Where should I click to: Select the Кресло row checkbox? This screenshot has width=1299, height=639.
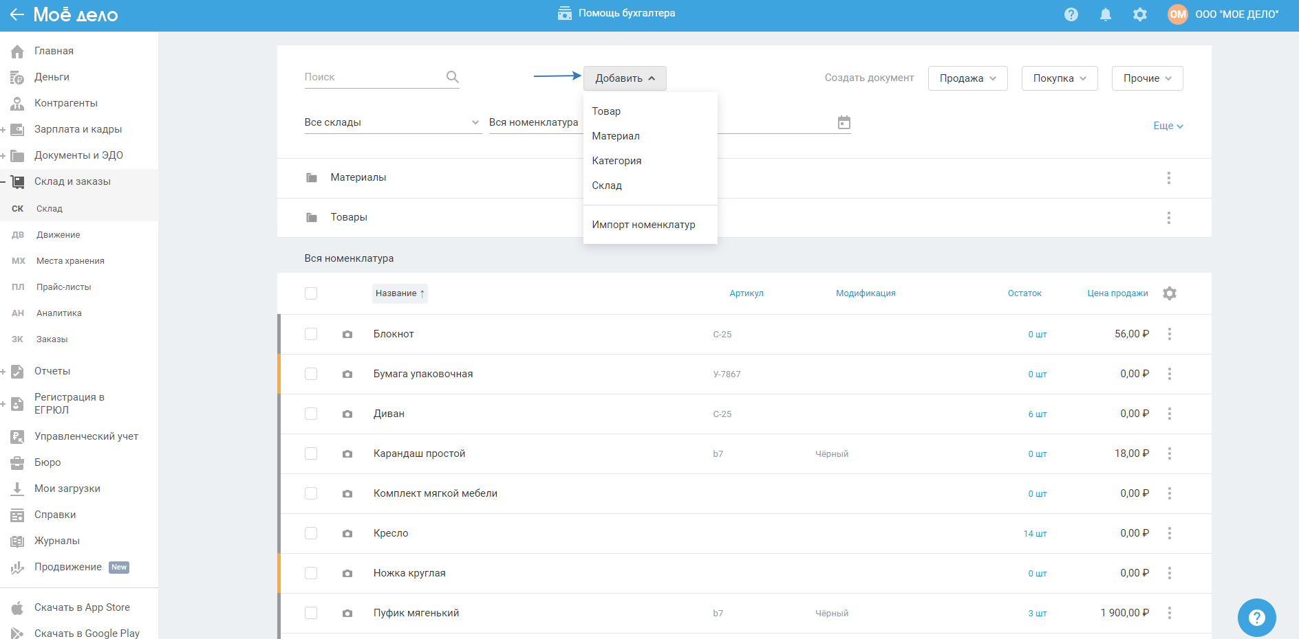tap(311, 533)
